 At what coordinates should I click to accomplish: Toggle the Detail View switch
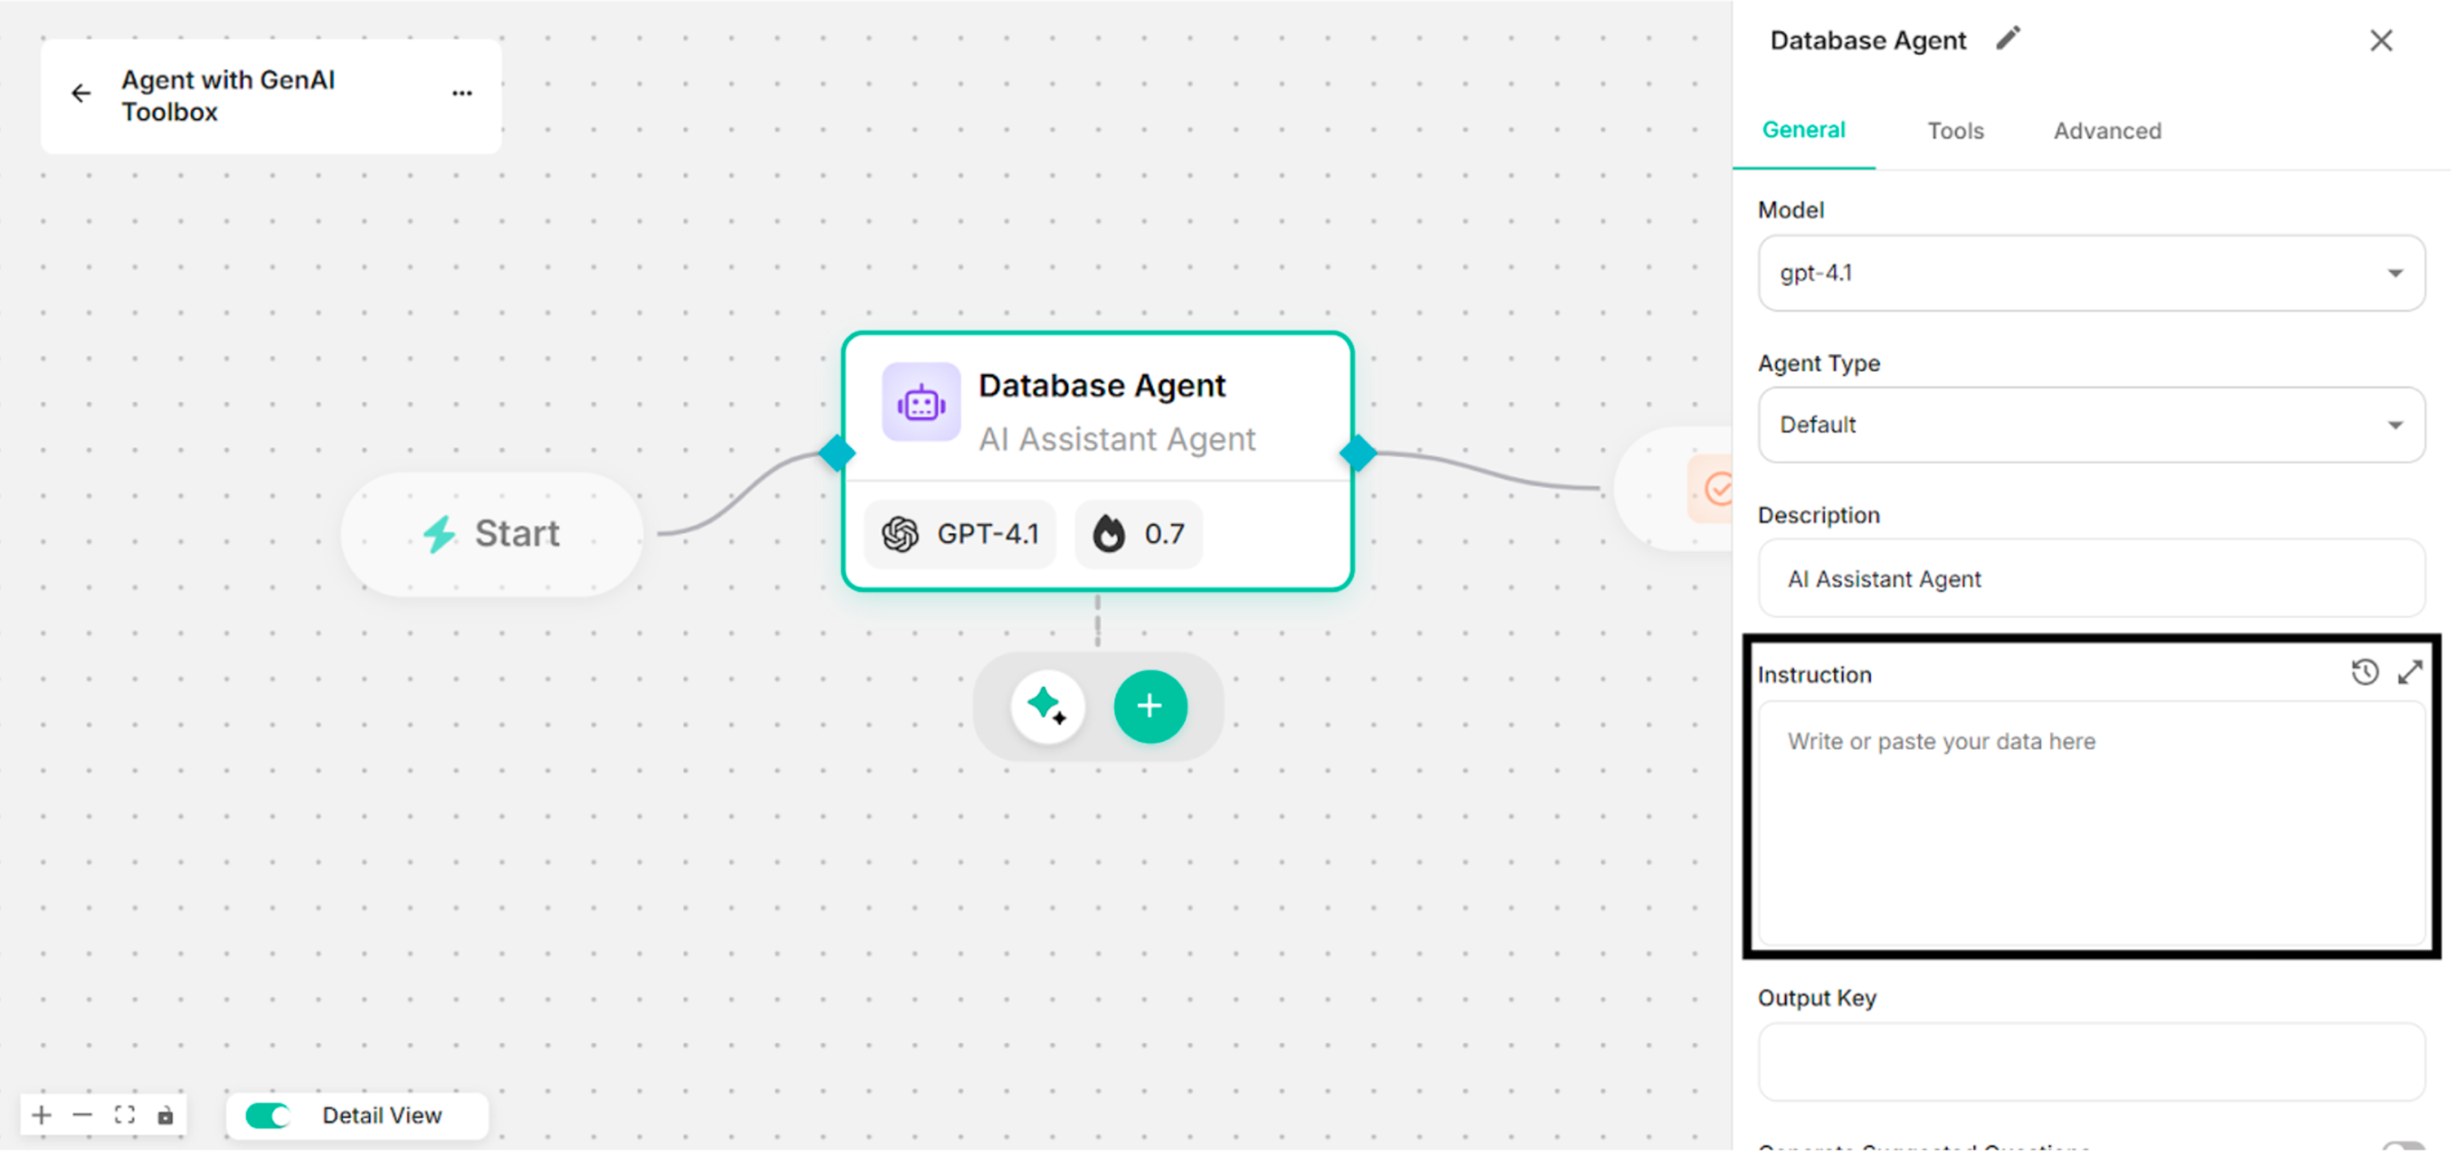coord(268,1115)
